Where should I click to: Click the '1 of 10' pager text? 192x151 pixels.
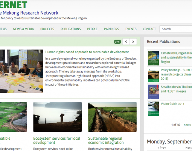coord(176,125)
